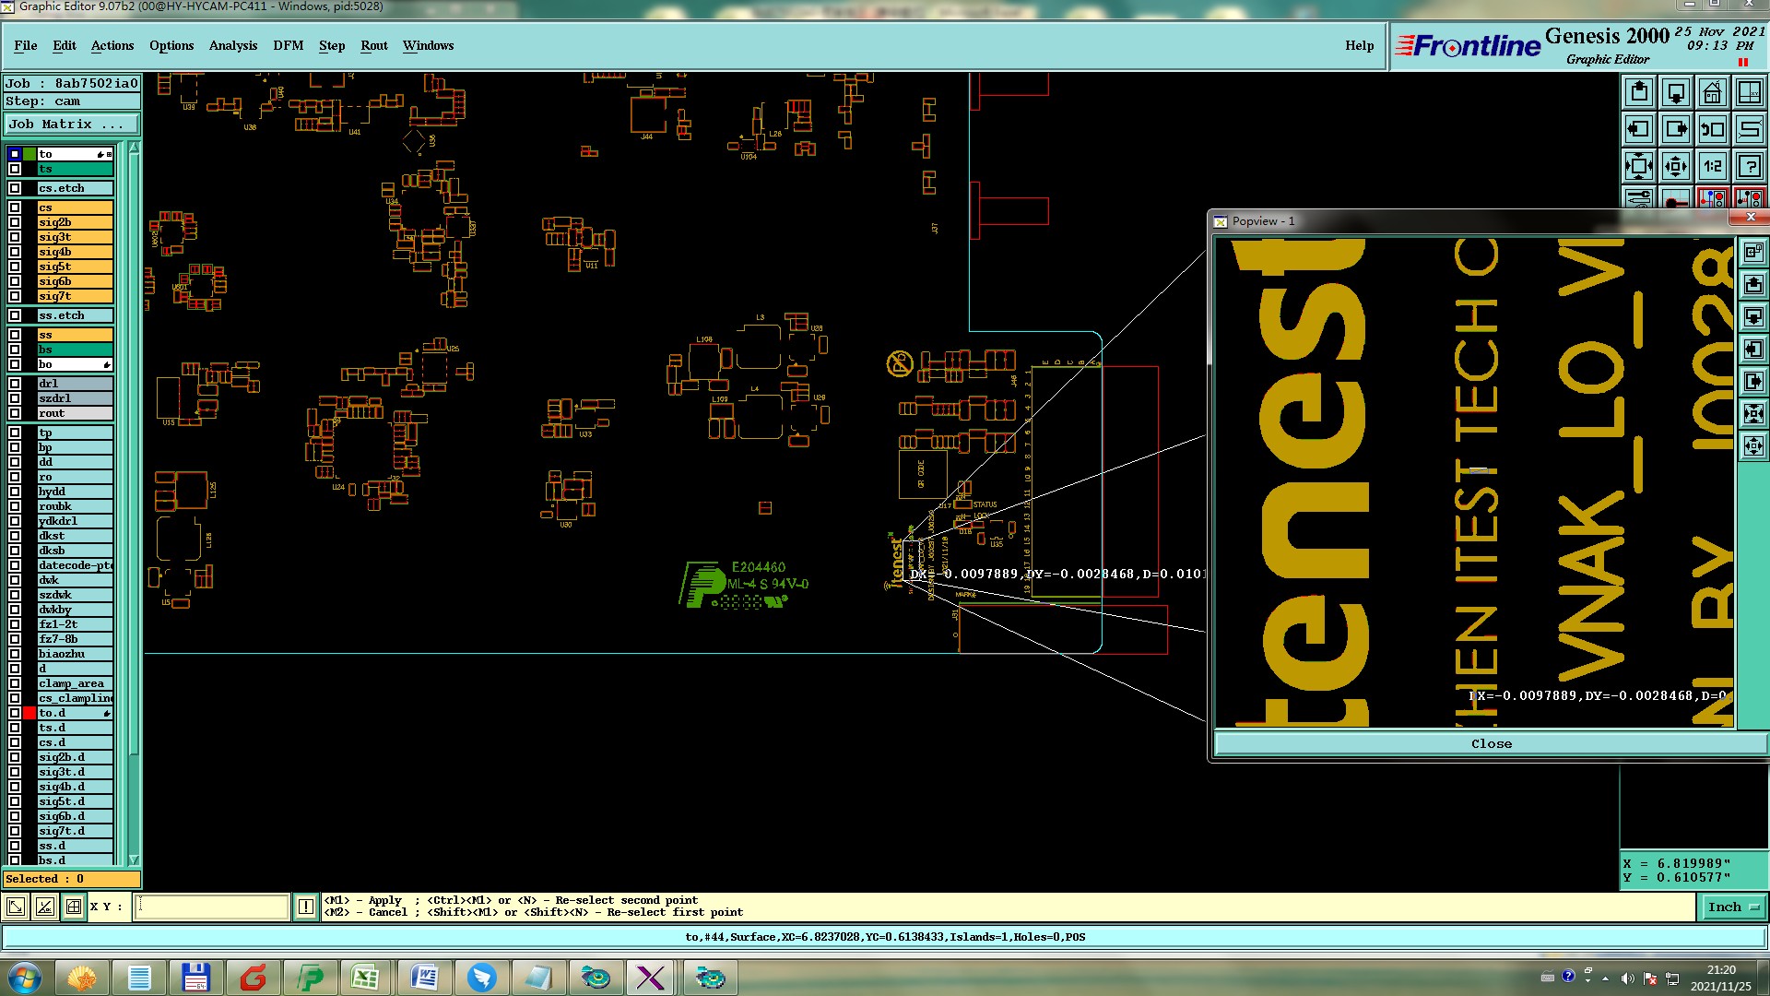1770x996 pixels.
Task: Open the Actions menu
Action: click(x=112, y=45)
